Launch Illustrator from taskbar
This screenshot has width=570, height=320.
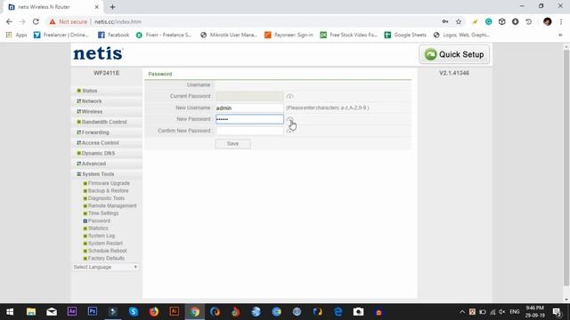click(175, 312)
